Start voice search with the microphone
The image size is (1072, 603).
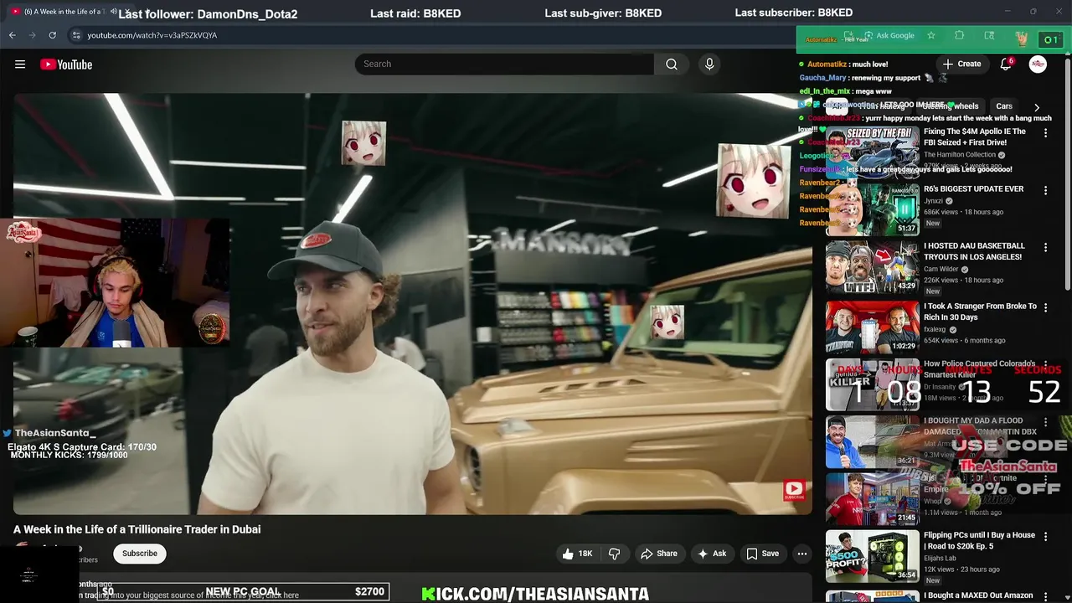pyautogui.click(x=709, y=64)
